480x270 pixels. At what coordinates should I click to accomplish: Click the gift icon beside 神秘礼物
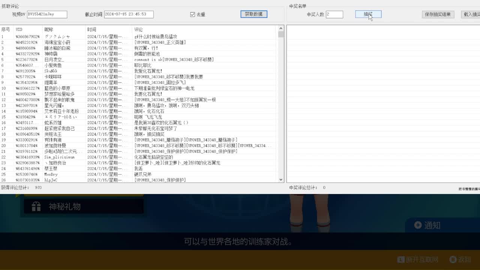pyautogui.click(x=36, y=207)
